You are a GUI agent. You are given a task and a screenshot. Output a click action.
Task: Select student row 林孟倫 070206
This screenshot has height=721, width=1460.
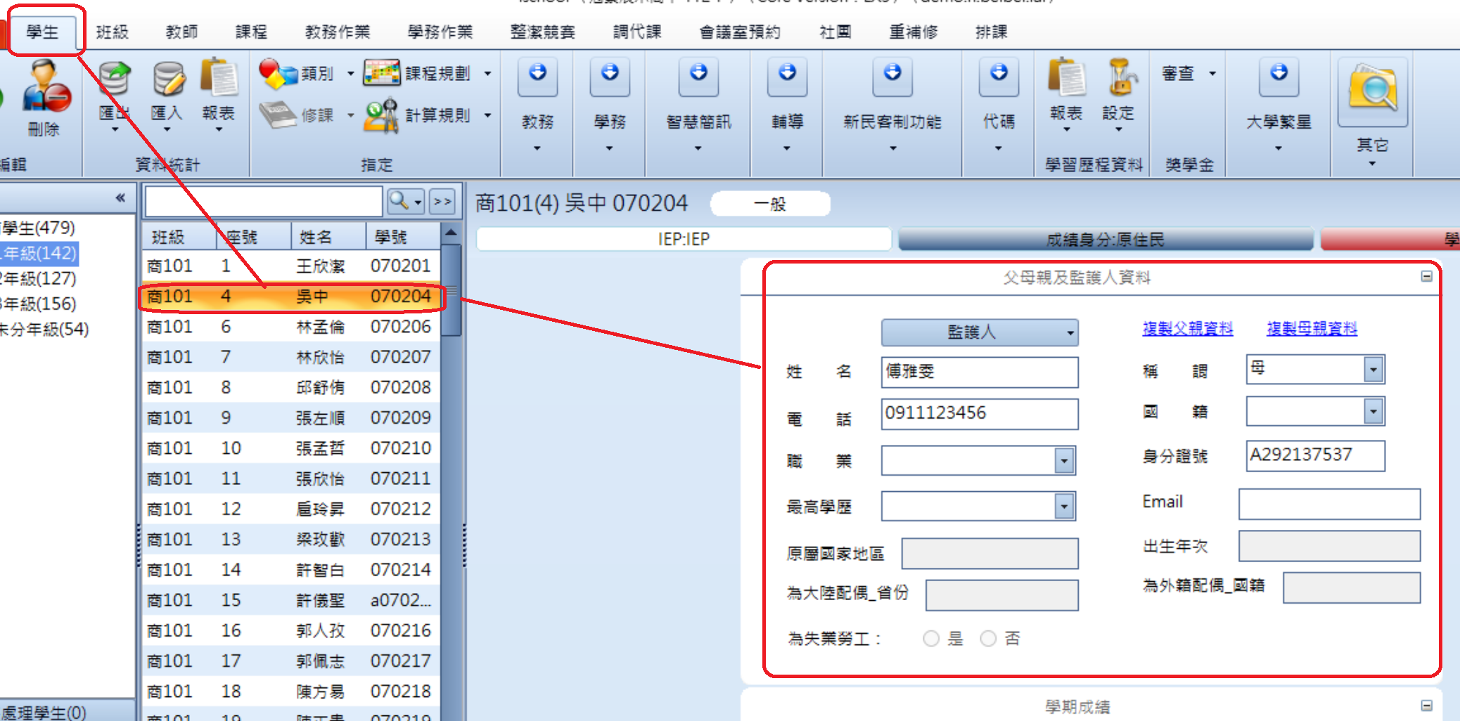click(x=291, y=327)
